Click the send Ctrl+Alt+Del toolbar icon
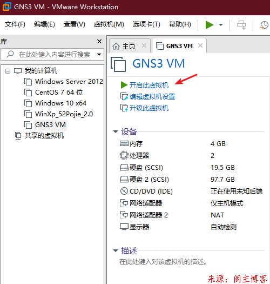The height and width of the screenshot is (284, 270). (241, 25)
